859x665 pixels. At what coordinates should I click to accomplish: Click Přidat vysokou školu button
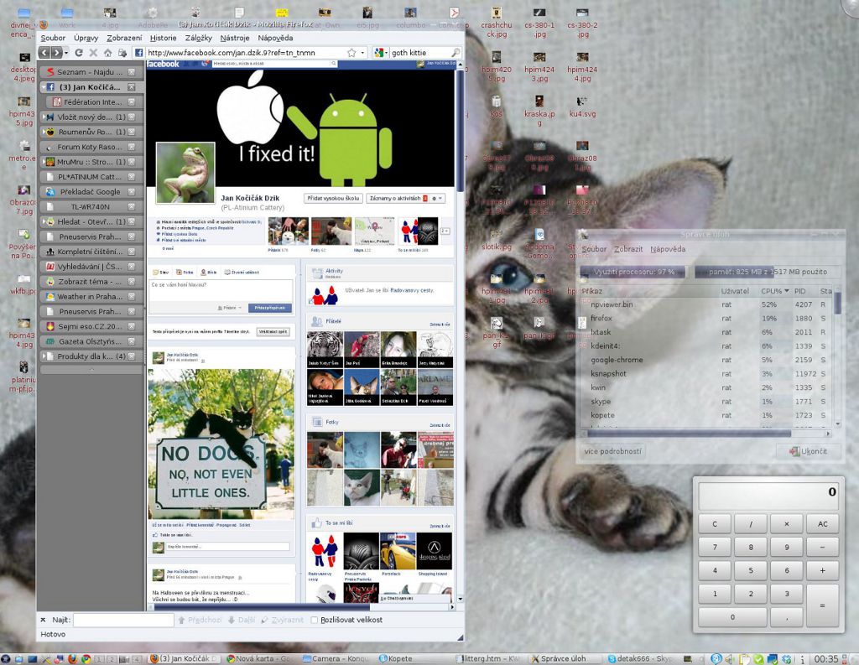click(333, 198)
